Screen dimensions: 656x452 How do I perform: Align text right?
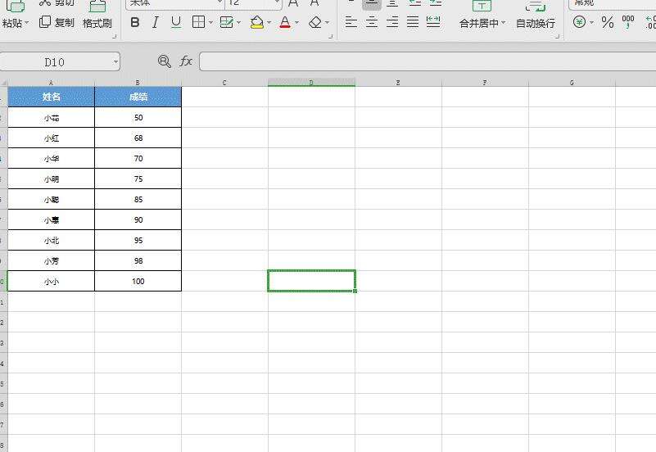(x=392, y=22)
